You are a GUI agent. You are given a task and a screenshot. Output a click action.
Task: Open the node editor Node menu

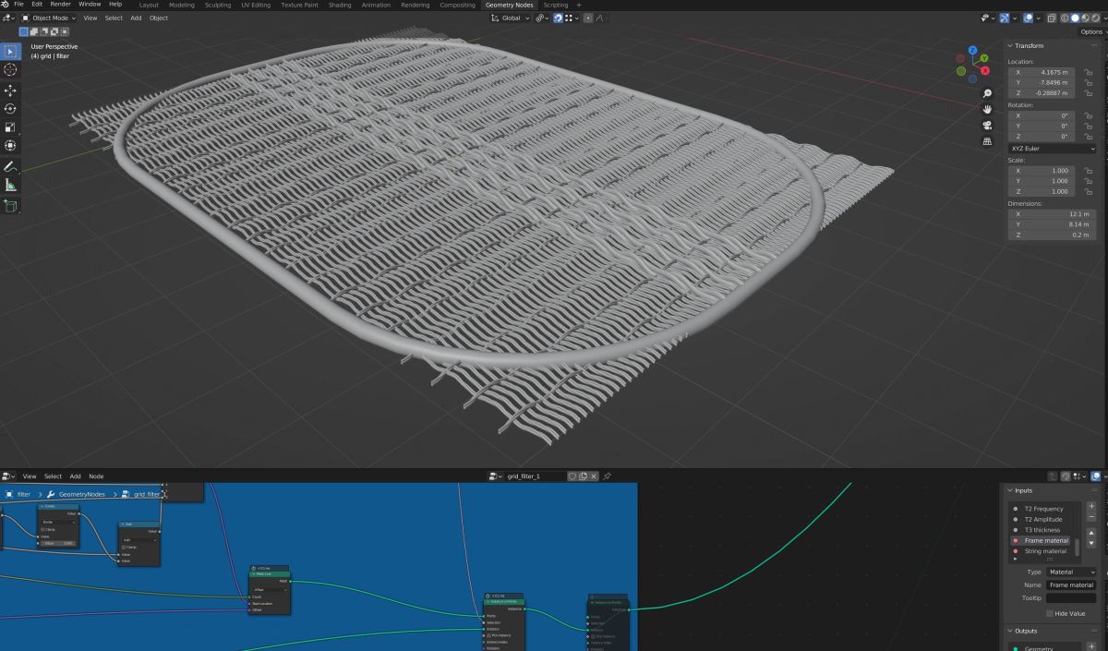[x=96, y=476]
